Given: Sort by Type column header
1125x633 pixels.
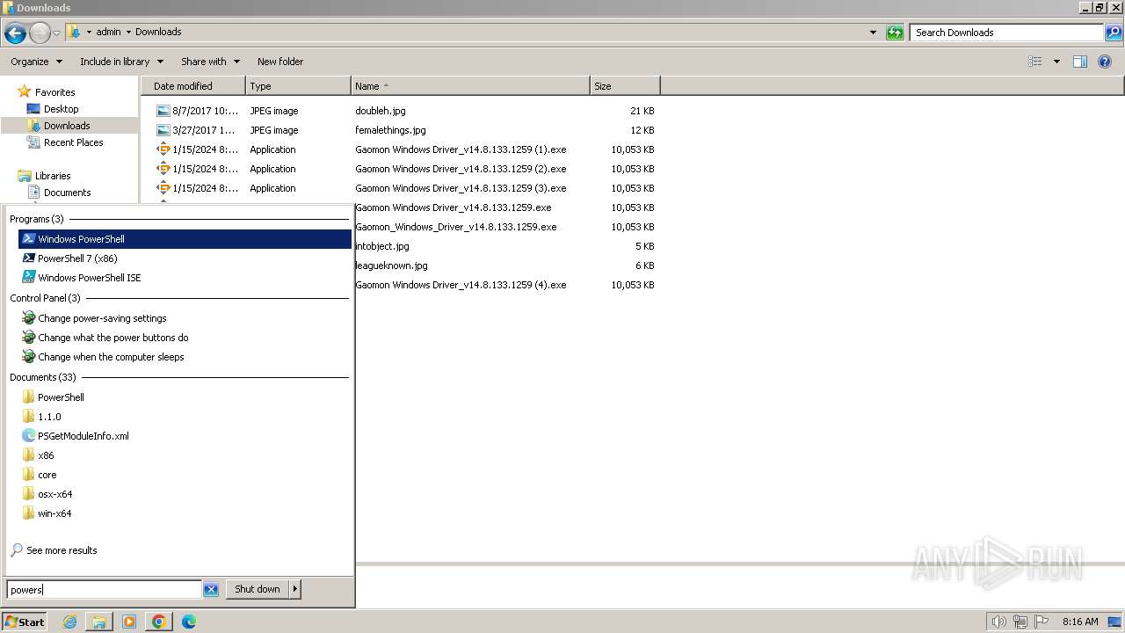Looking at the screenshot, I should (x=298, y=86).
